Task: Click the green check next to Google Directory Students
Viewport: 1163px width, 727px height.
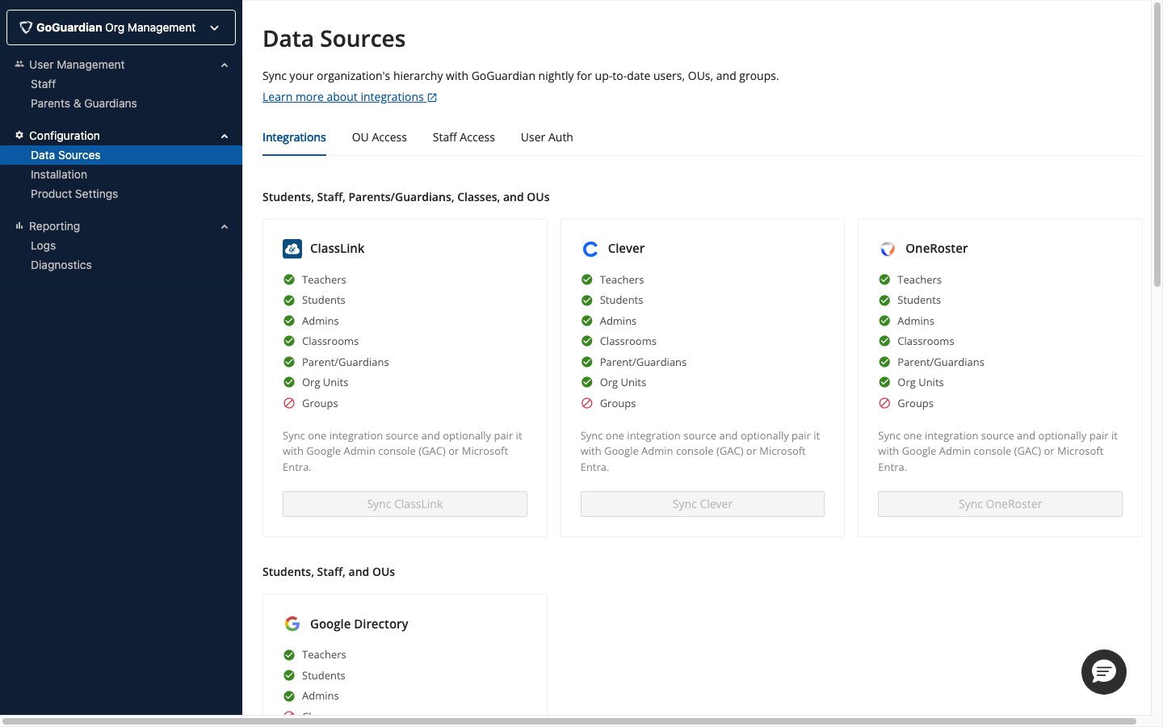Action: 289,675
